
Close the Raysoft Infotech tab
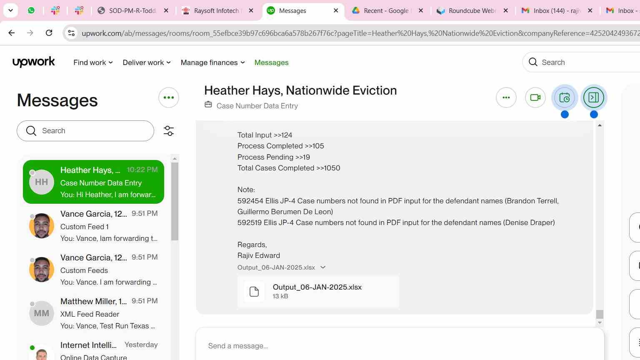coord(251,10)
